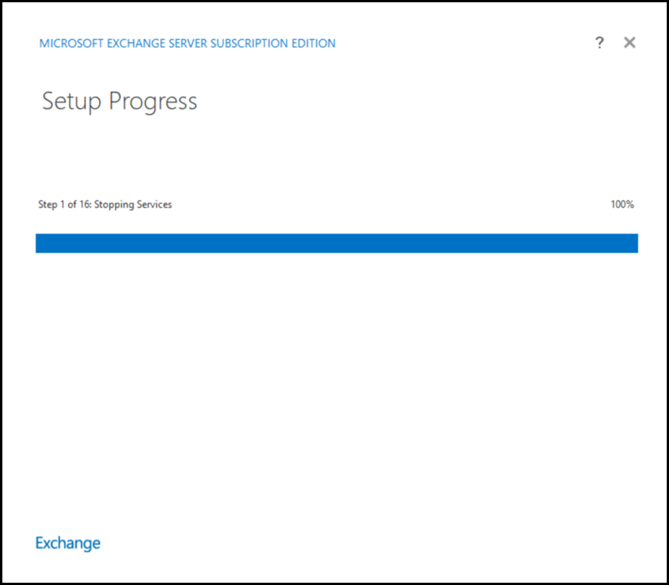Click the word 'MICROSOFT' in the title
This screenshot has width=669, height=585.
[x=70, y=44]
